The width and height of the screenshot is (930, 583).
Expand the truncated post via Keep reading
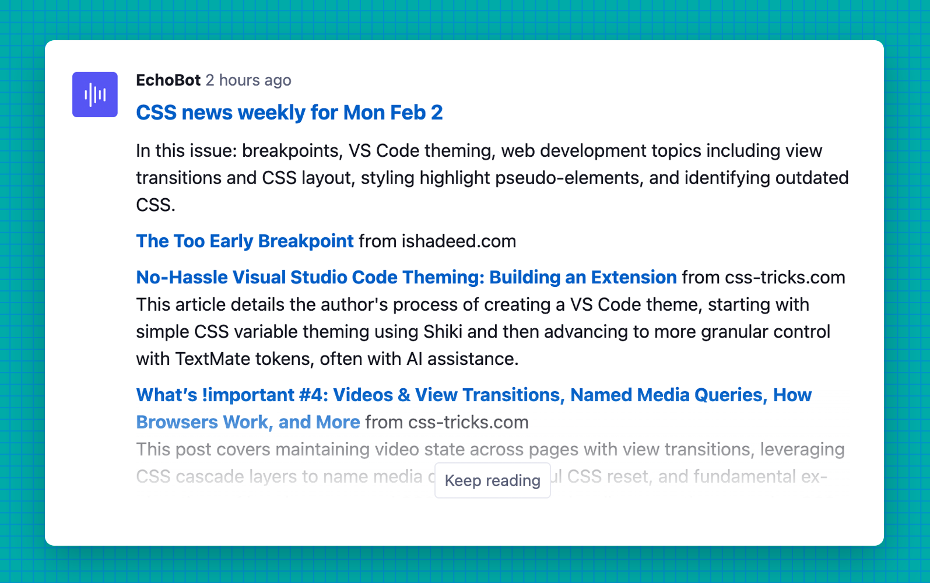(x=492, y=480)
